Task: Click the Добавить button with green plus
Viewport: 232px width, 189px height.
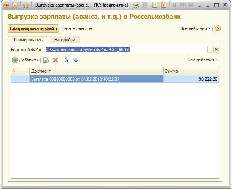Action: [25, 60]
